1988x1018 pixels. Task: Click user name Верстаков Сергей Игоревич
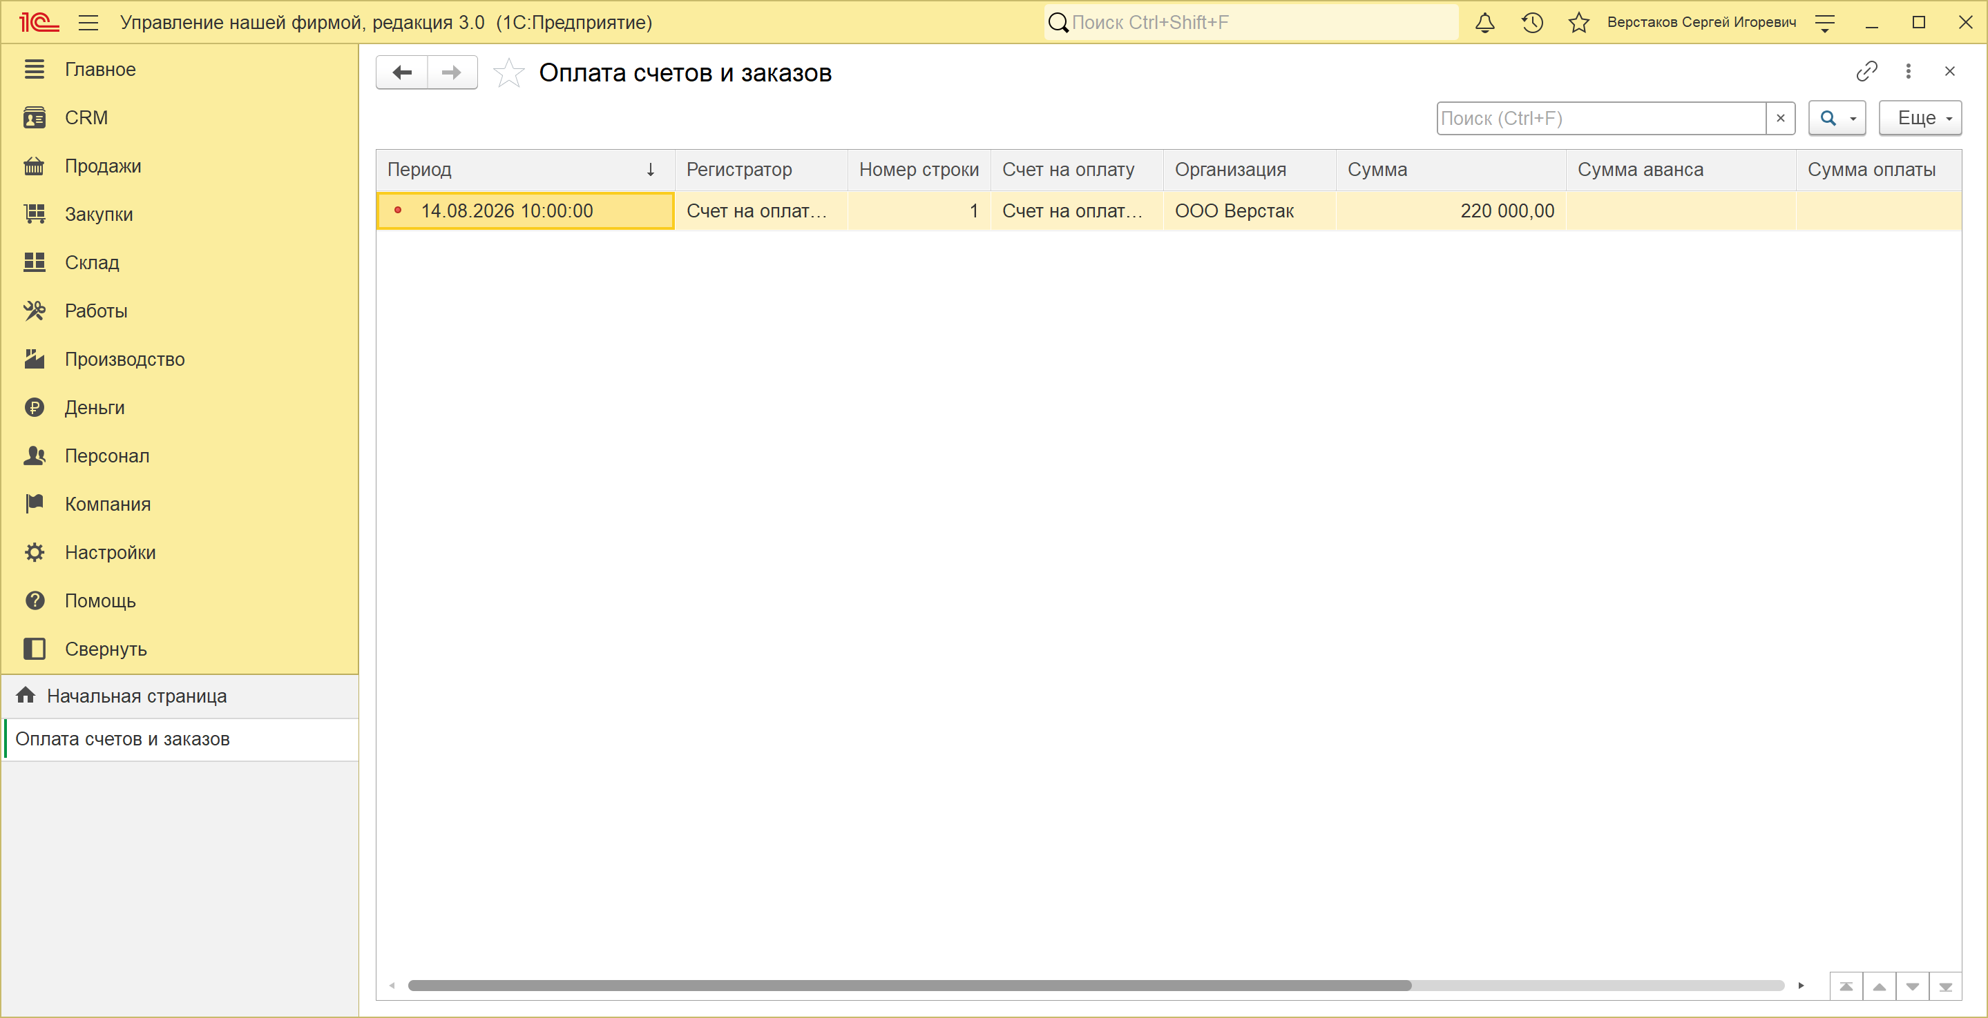1702,22
